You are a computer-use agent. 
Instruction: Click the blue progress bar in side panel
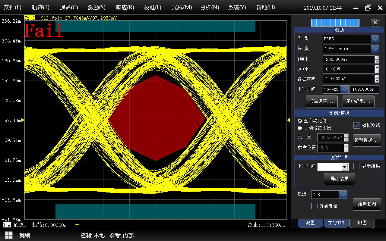[x=335, y=23]
